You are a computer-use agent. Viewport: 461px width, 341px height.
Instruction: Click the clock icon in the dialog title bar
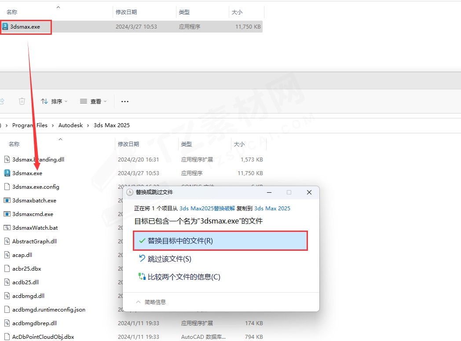click(130, 192)
